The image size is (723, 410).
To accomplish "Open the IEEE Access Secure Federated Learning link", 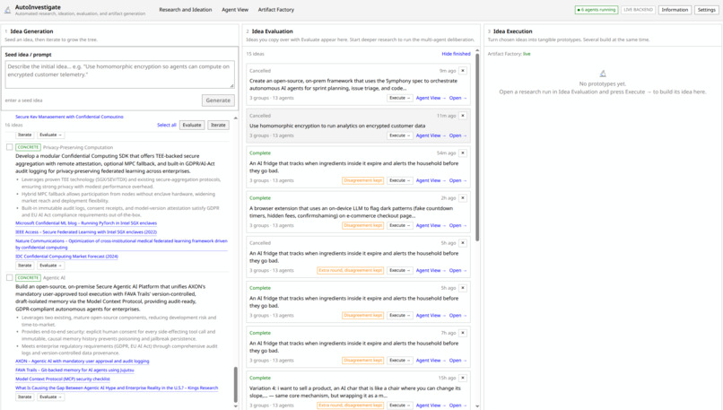I will tap(86, 232).
